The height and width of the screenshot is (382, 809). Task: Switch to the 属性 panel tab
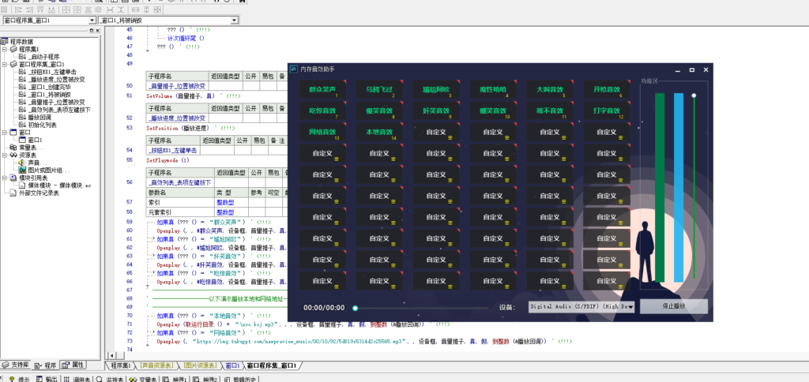[x=75, y=365]
